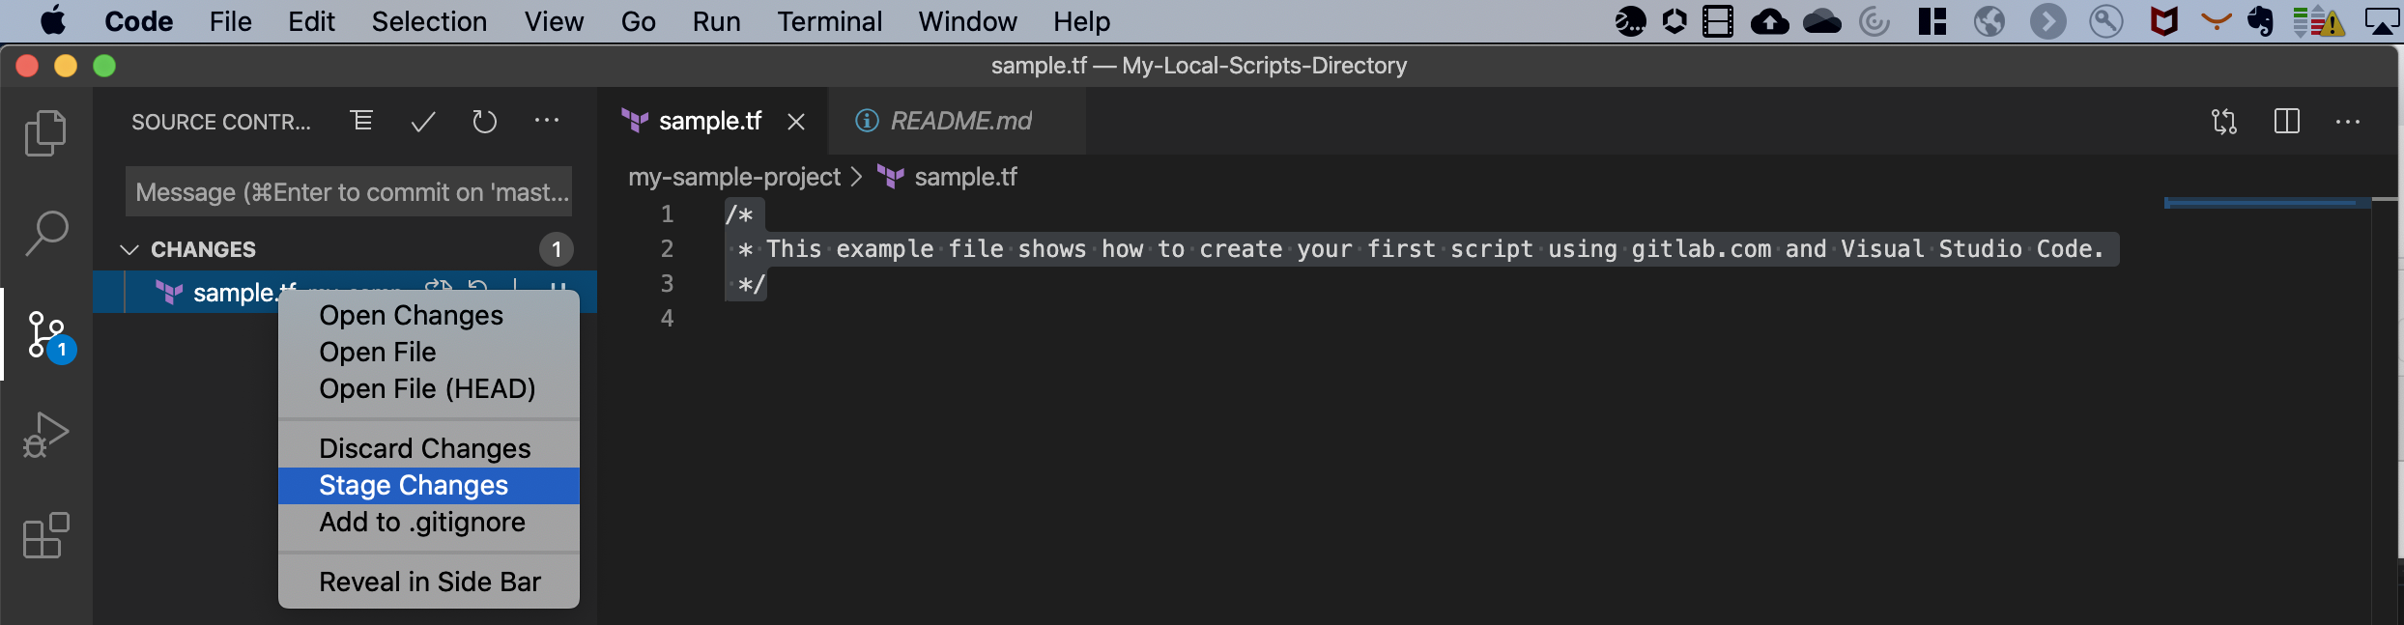Open the Run and Debug view
The width and height of the screenshot is (2404, 625).
45,435
